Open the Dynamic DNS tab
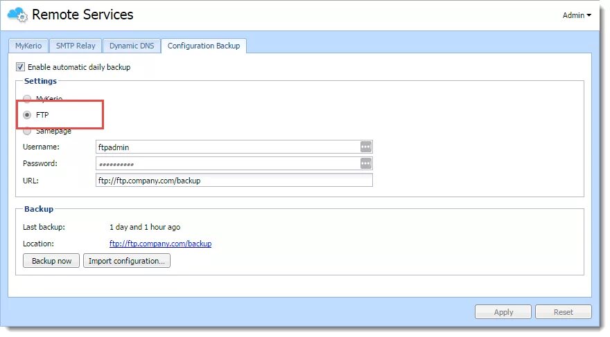This screenshot has height=337, width=610. (x=132, y=46)
